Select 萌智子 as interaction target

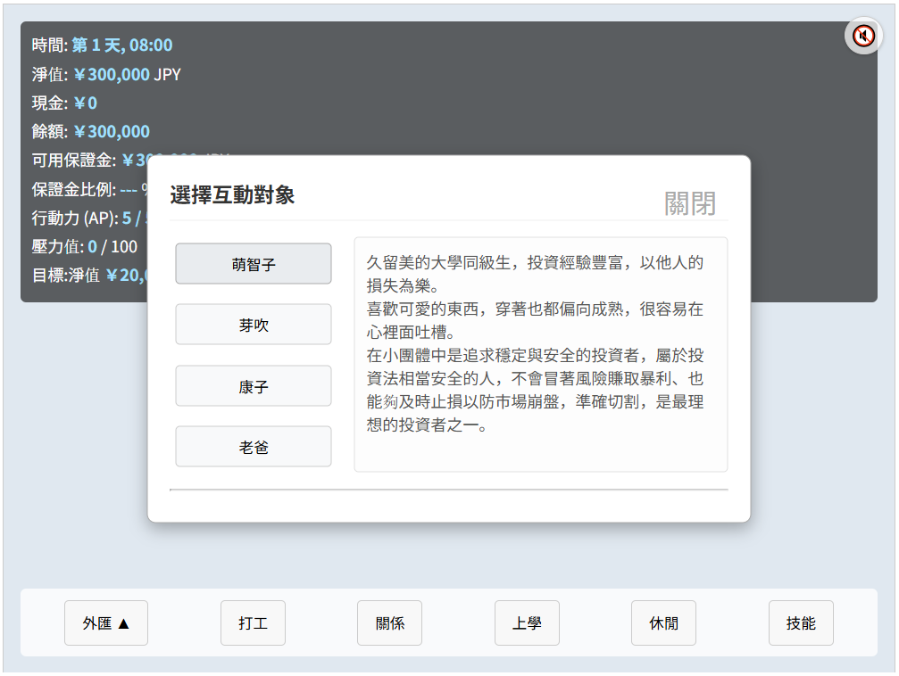[x=254, y=264]
